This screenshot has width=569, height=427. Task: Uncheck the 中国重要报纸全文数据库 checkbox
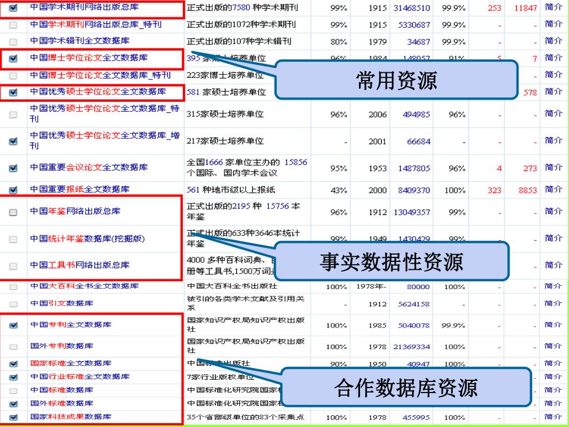click(13, 190)
